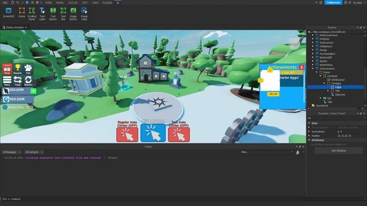Close the Achievements panel with the red X
The image size is (367, 206).
[x=302, y=68]
